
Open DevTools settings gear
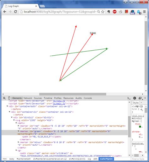[x=135, y=98]
